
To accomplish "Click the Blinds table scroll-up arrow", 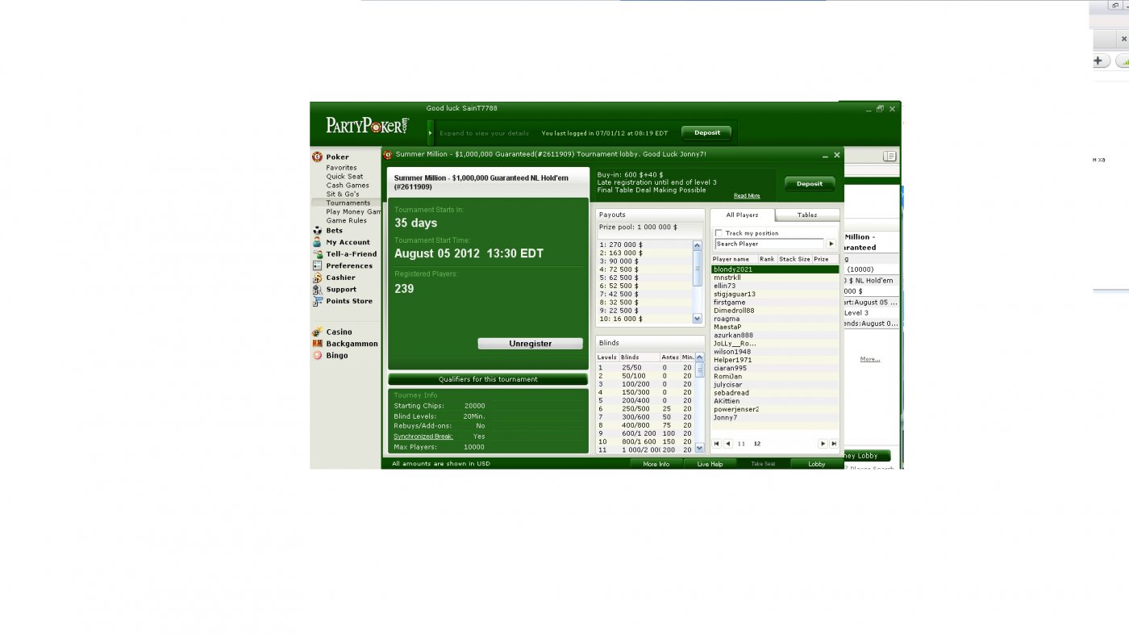I will (699, 357).
